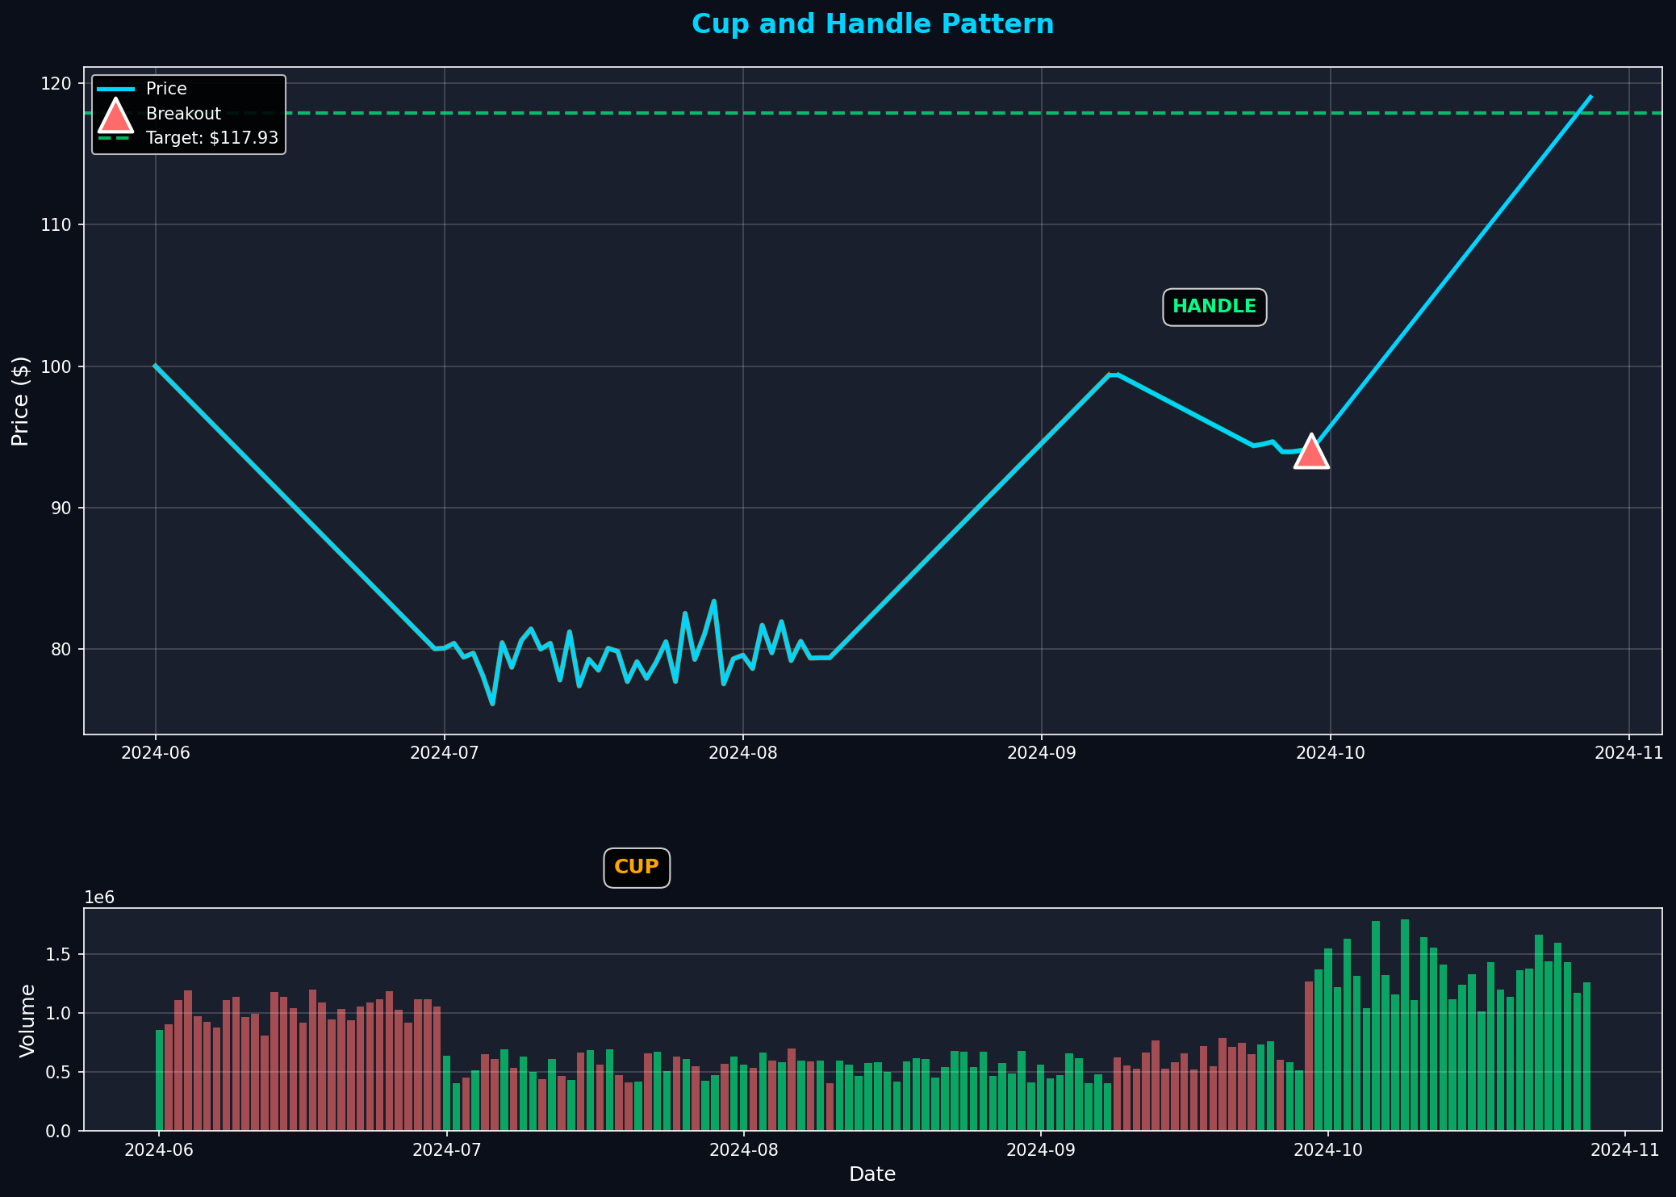Toggle the Price legend entry

click(167, 88)
